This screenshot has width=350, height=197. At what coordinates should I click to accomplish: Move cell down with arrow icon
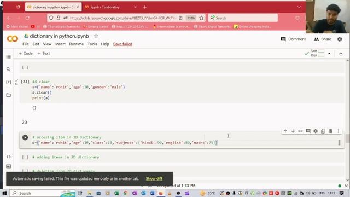(293, 131)
